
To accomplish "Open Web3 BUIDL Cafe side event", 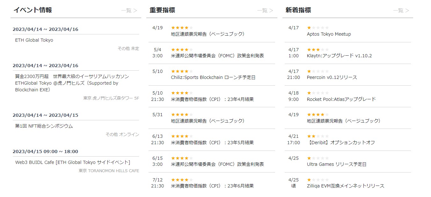I will coord(73,162).
